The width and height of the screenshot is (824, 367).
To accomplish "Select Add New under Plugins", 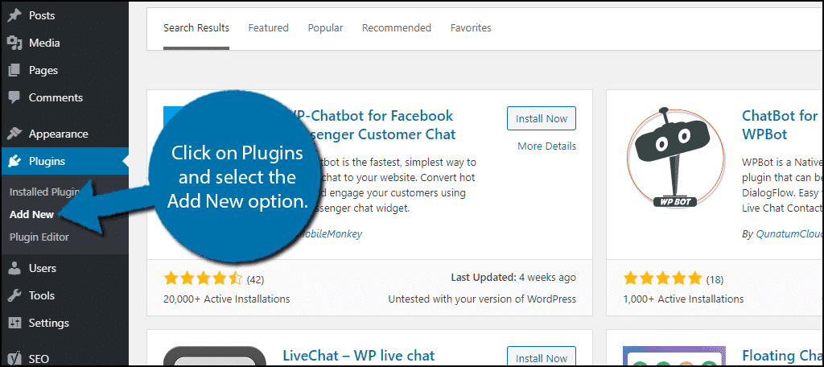I will pyautogui.click(x=31, y=215).
